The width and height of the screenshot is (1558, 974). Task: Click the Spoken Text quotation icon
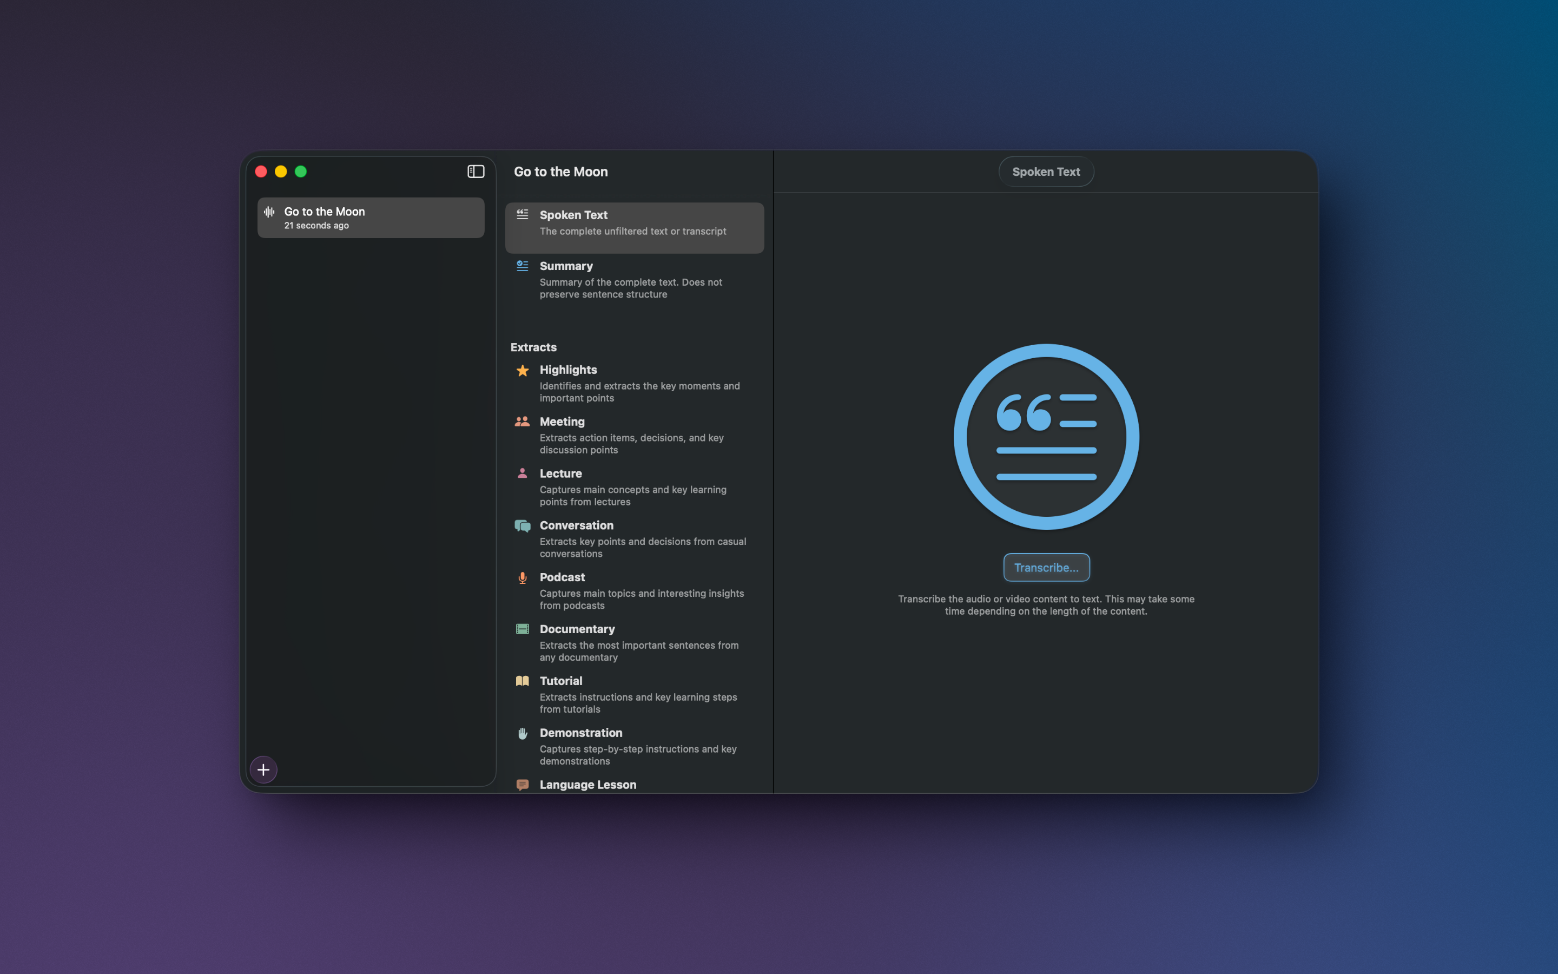[523, 214]
